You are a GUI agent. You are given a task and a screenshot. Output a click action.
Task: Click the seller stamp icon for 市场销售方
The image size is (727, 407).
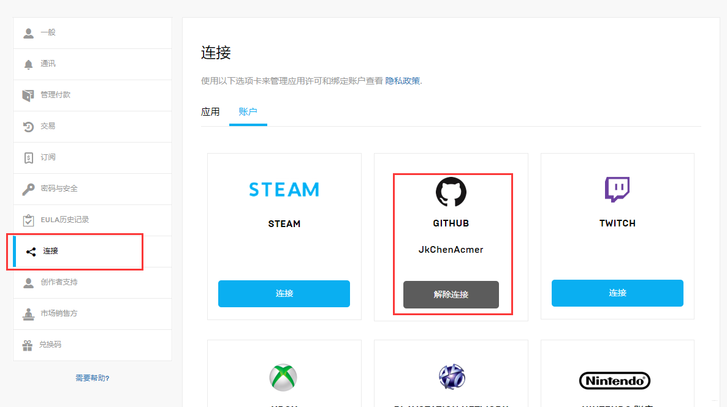(28, 314)
